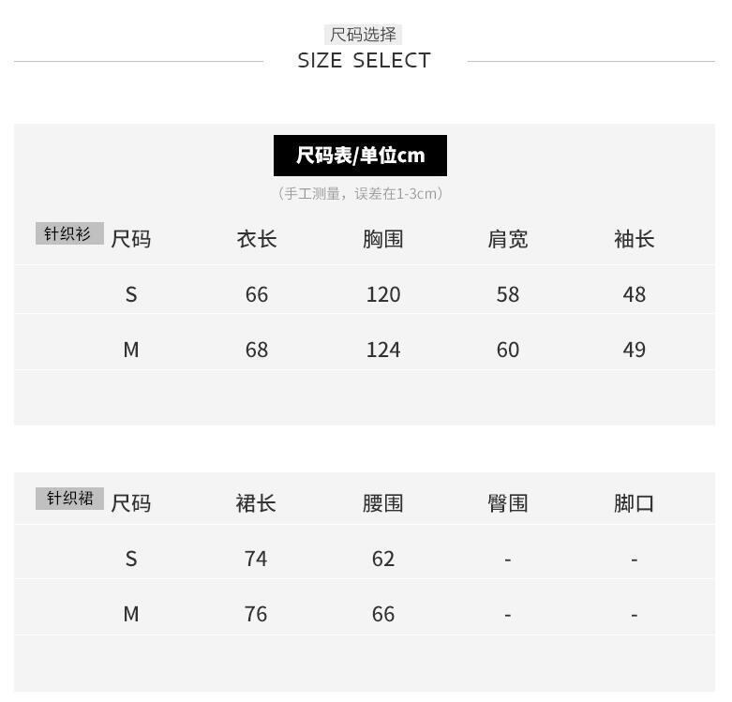
Task: Click the 袖长 column header
Action: (634, 239)
